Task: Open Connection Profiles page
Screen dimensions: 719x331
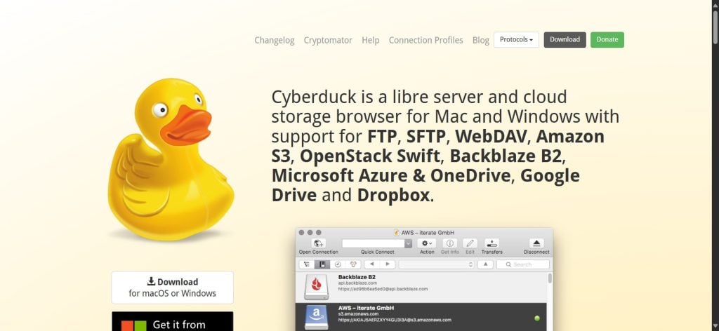Action: tap(426, 40)
